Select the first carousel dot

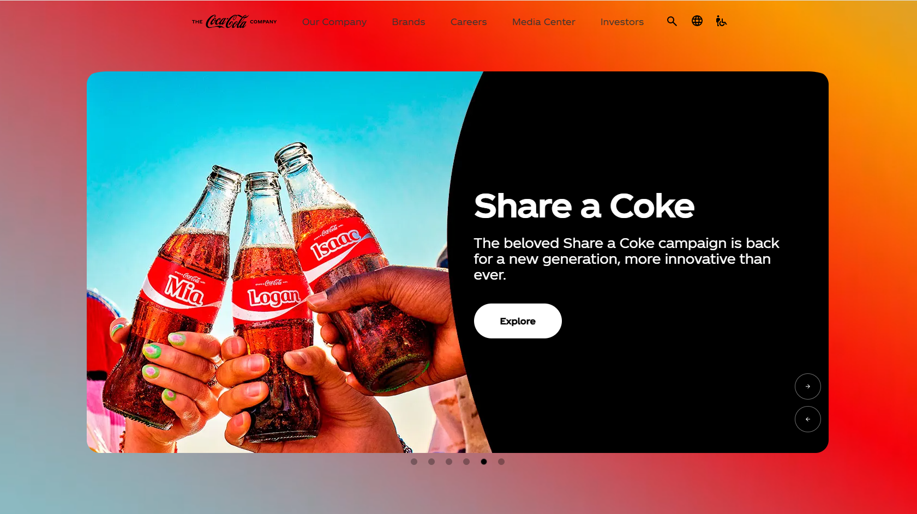pyautogui.click(x=414, y=462)
